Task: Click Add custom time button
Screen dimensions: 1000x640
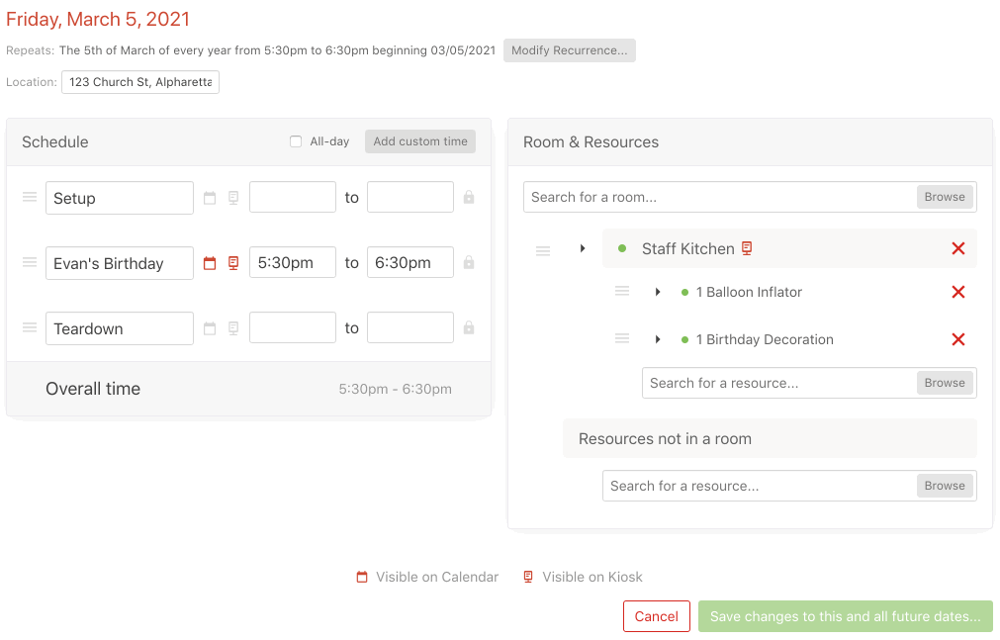Action: tap(420, 142)
